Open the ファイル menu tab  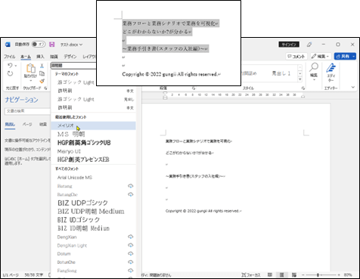[x=9, y=57]
